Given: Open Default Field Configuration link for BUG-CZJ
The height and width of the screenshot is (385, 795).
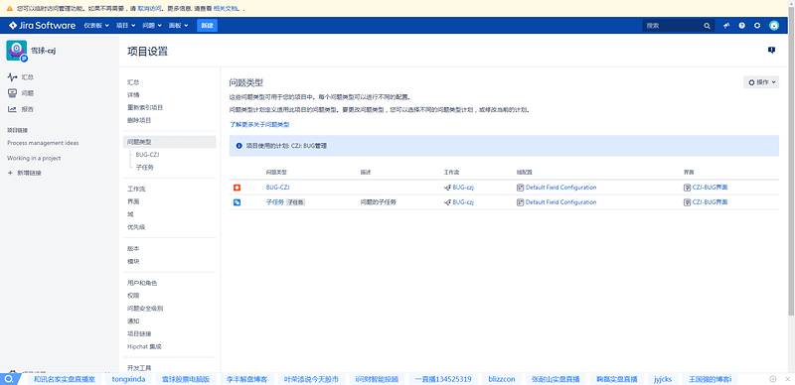Looking at the screenshot, I should point(560,188).
